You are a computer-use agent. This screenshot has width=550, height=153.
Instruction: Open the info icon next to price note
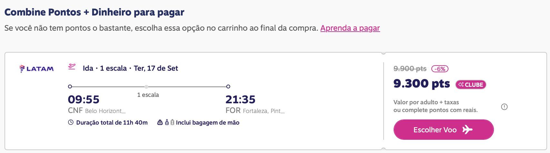(x=505, y=107)
